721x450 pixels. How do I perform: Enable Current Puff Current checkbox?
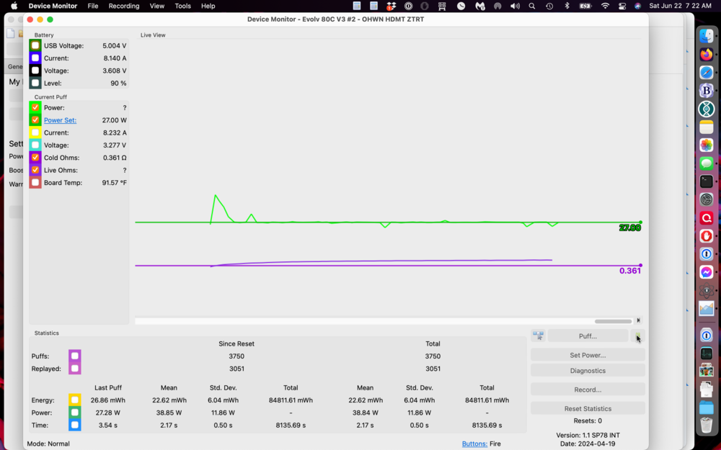pos(35,132)
